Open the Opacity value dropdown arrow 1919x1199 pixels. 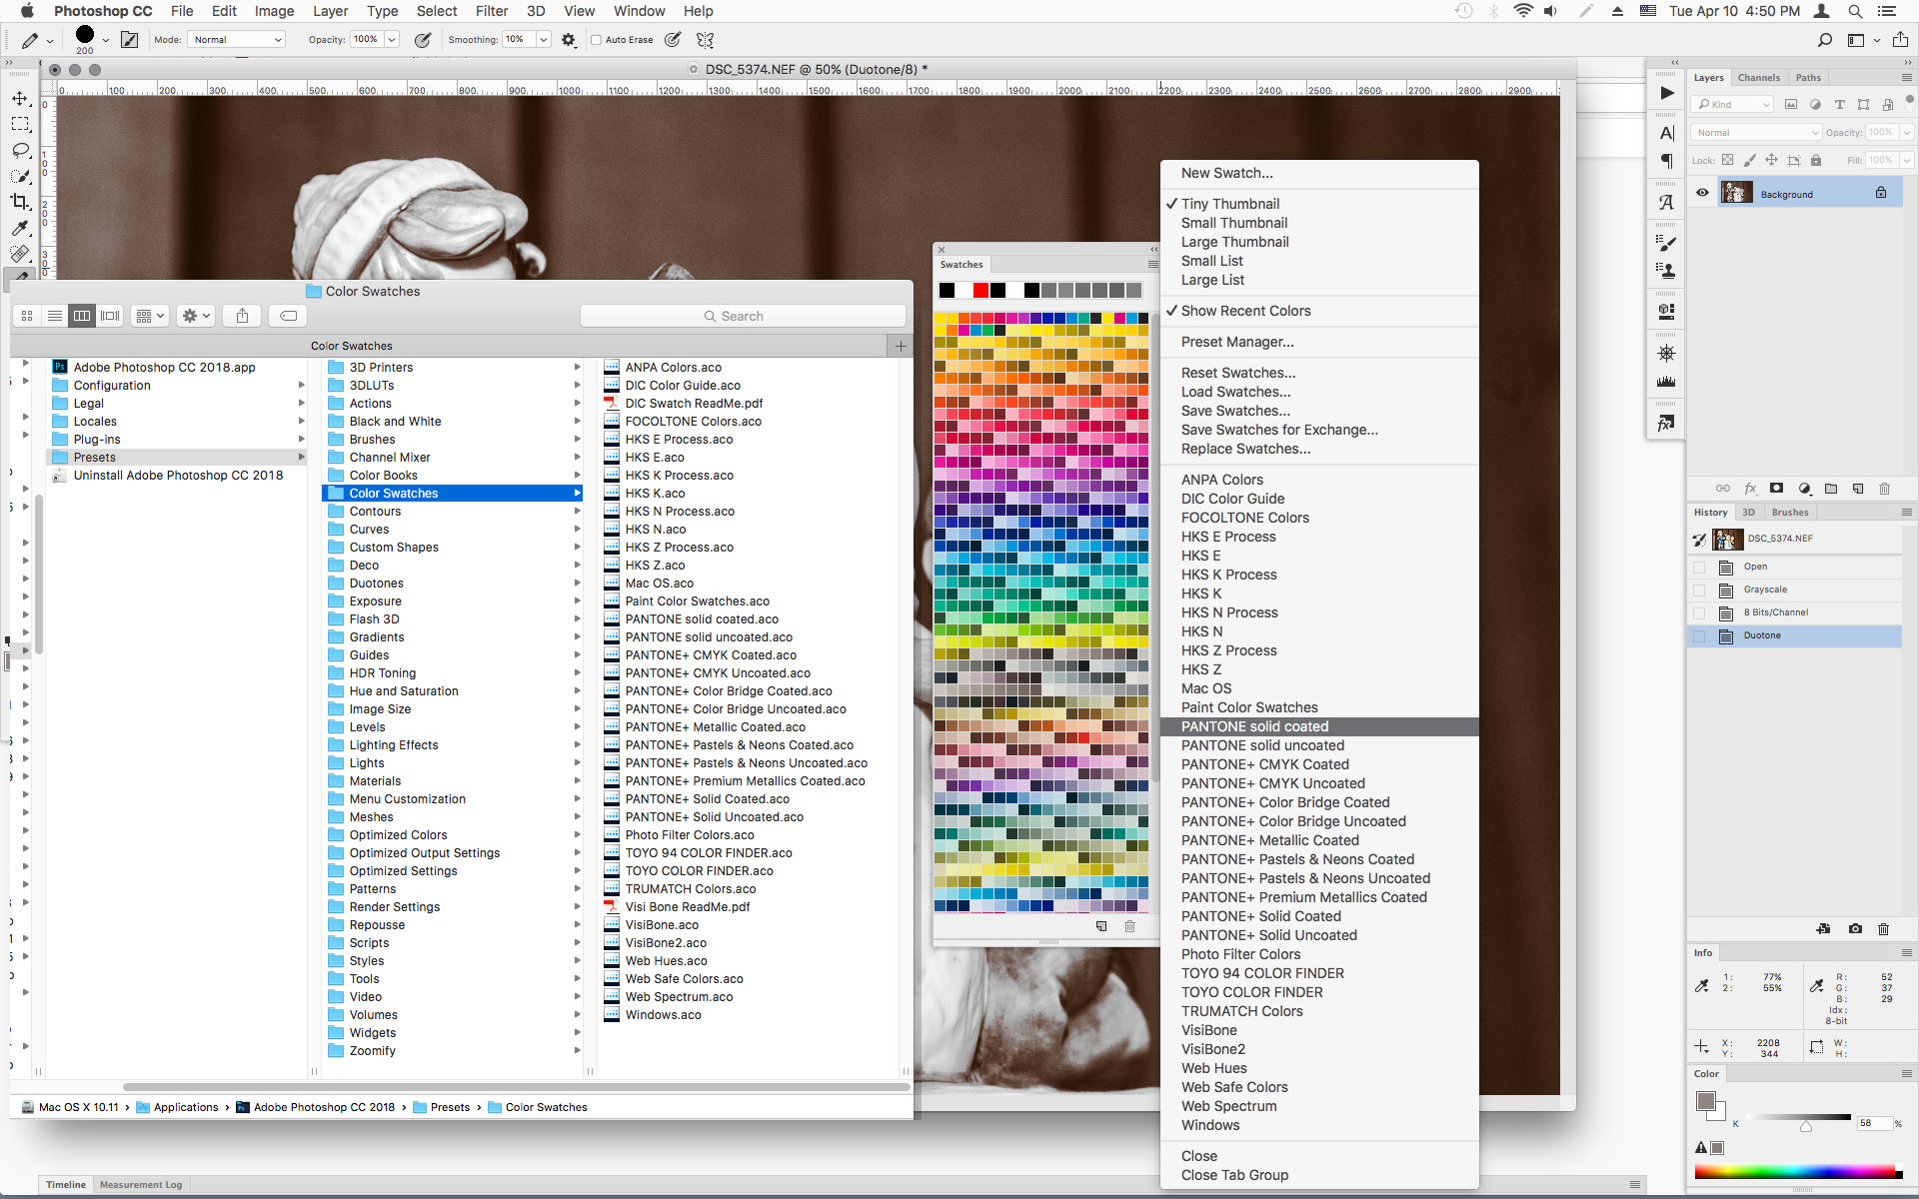click(392, 40)
